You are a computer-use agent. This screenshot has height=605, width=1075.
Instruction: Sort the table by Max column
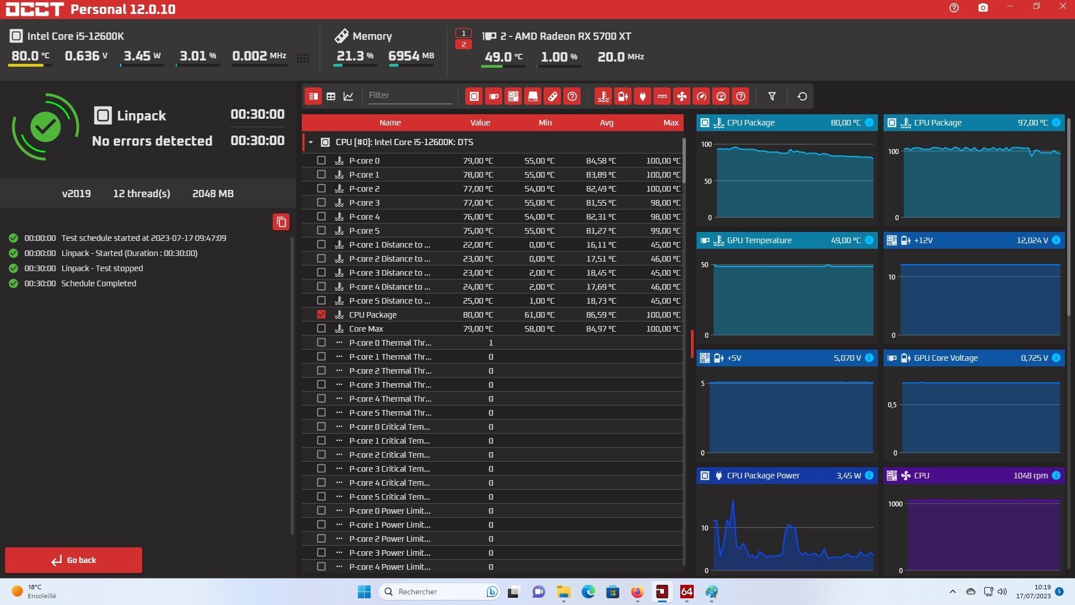[670, 123]
